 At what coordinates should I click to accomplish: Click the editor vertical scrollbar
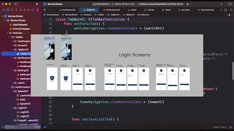[x=233, y=71]
